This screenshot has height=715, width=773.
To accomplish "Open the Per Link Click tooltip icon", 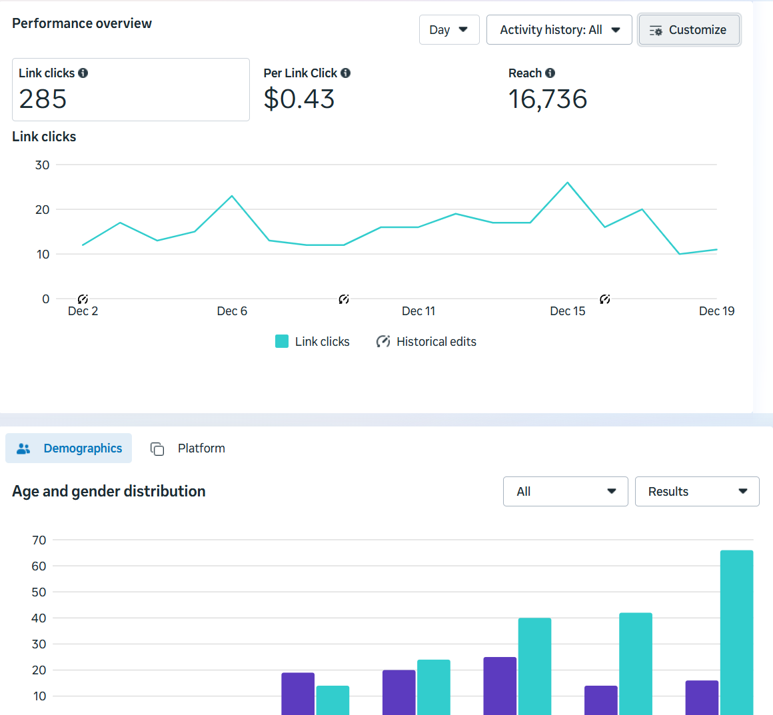I will [346, 73].
